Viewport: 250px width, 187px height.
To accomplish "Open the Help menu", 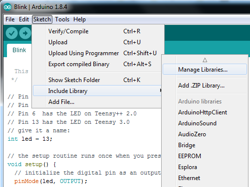I will click(79, 19).
